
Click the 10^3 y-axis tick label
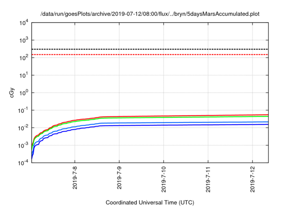(x=24, y=40)
